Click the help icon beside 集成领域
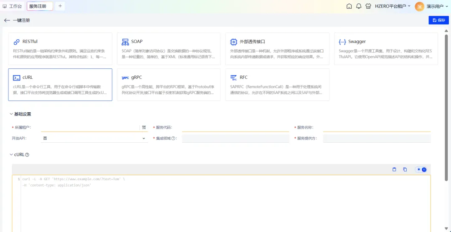 [173, 138]
